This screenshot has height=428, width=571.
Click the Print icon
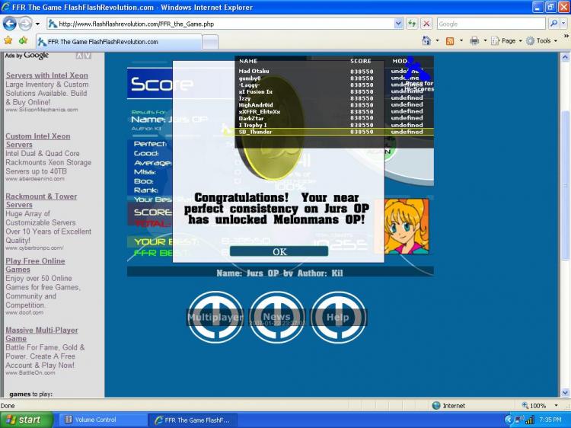pos(474,41)
